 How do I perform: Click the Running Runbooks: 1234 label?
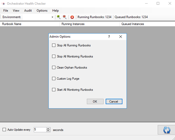pos(95,17)
